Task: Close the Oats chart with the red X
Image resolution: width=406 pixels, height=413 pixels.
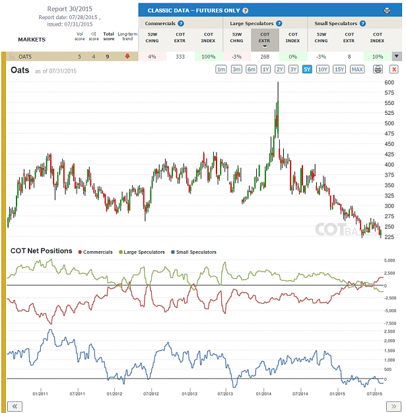Action: click(394, 69)
